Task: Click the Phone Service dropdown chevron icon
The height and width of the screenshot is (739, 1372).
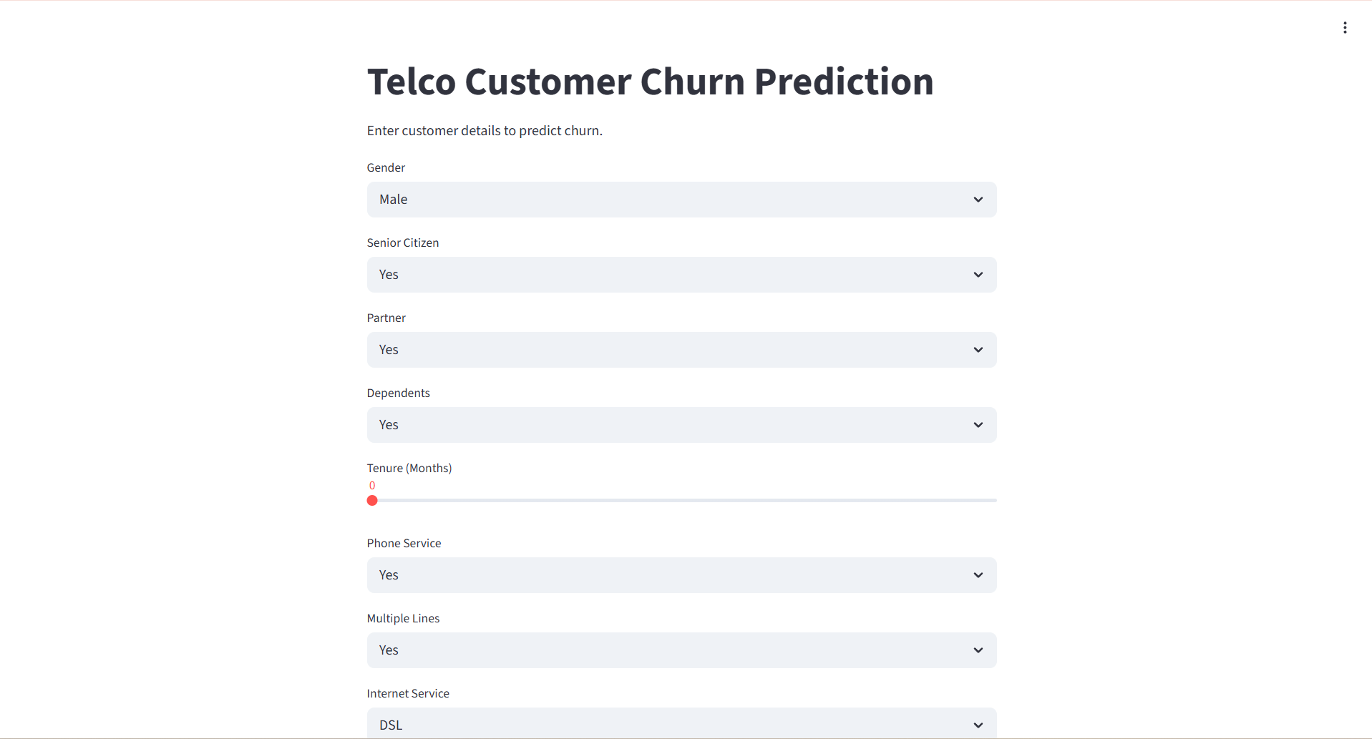Action: (978, 574)
